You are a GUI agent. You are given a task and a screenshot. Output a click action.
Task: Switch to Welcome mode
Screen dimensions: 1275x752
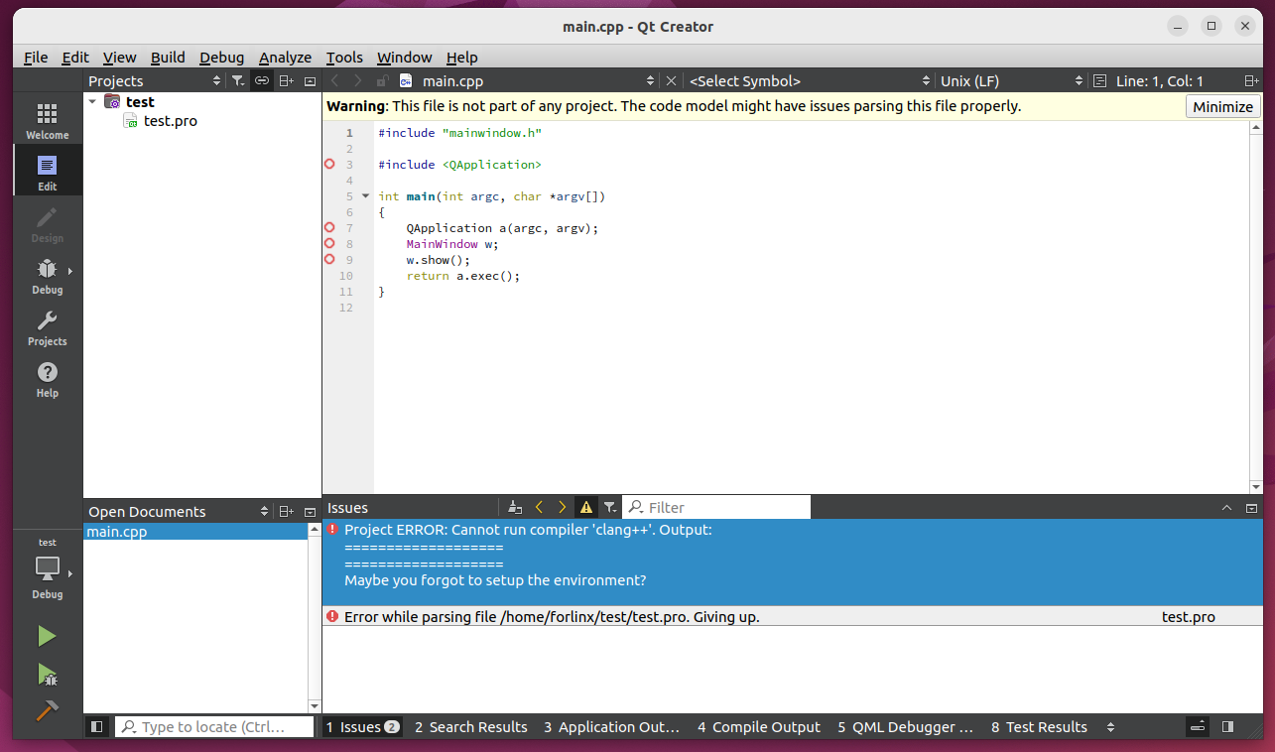(47, 119)
